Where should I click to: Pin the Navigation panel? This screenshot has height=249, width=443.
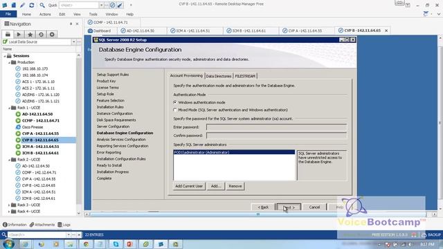tap(71, 24)
